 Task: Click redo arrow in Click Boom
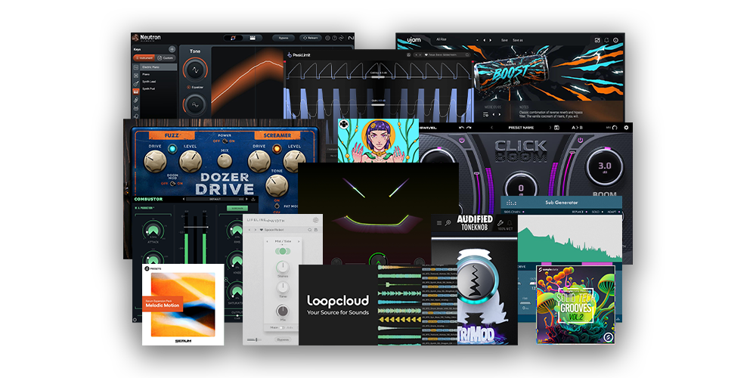pos(469,128)
